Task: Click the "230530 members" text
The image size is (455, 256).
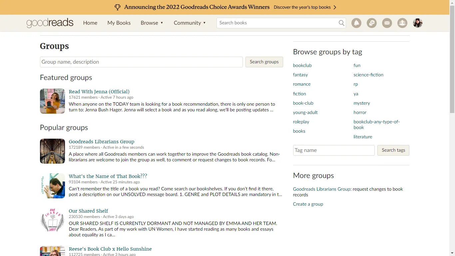Action: [84, 217]
